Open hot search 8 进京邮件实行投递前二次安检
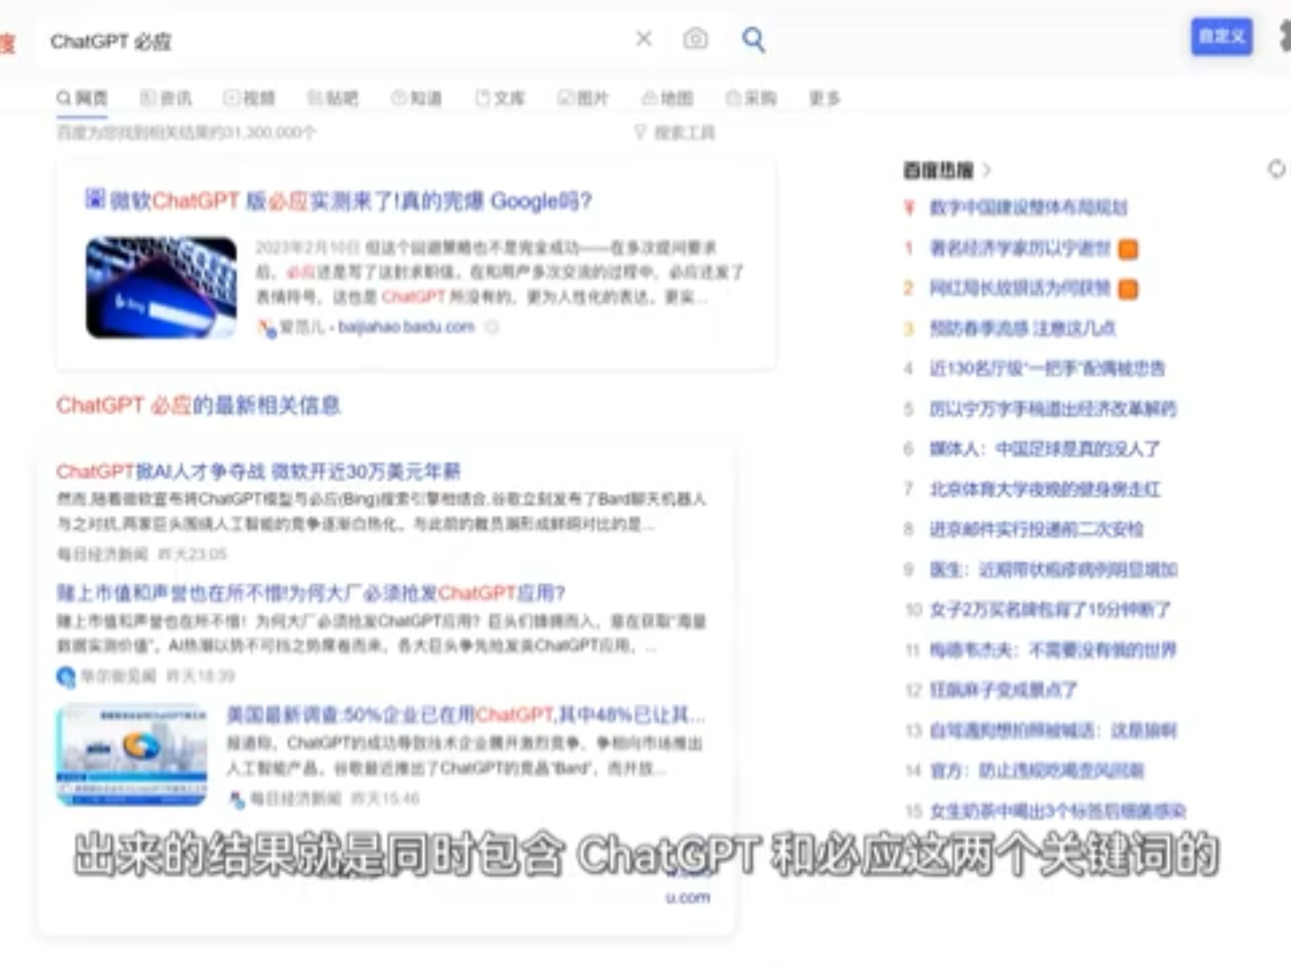 pyautogui.click(x=1036, y=529)
